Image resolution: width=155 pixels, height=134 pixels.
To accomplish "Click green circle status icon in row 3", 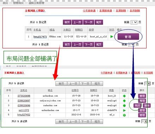I will tap(124, 106).
